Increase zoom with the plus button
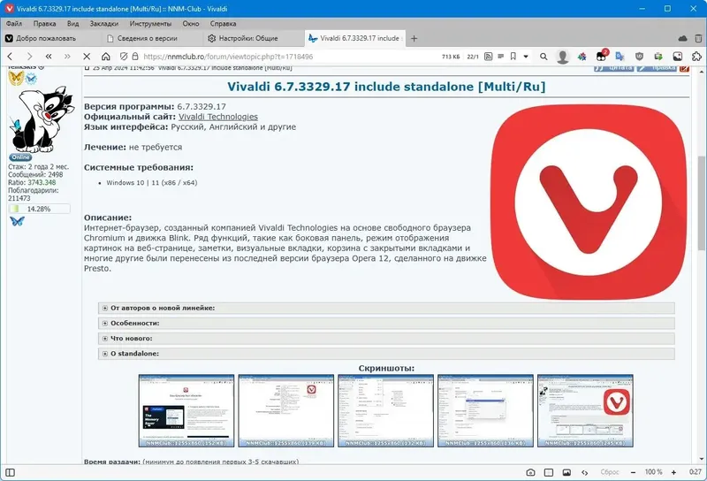 (673, 472)
